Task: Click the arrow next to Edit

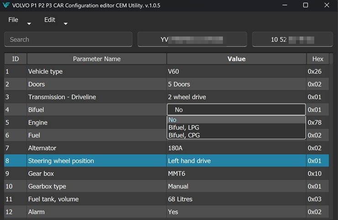Action: point(66,24)
